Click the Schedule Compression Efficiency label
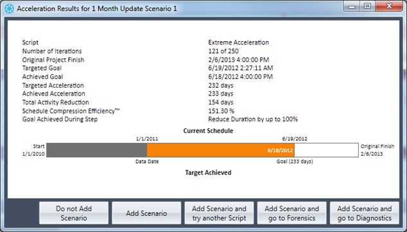Screen dimensions: 407x232 [71, 111]
